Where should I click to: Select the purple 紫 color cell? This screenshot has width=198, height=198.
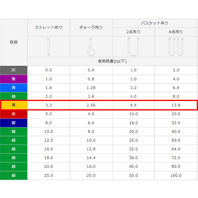pos(13,79)
